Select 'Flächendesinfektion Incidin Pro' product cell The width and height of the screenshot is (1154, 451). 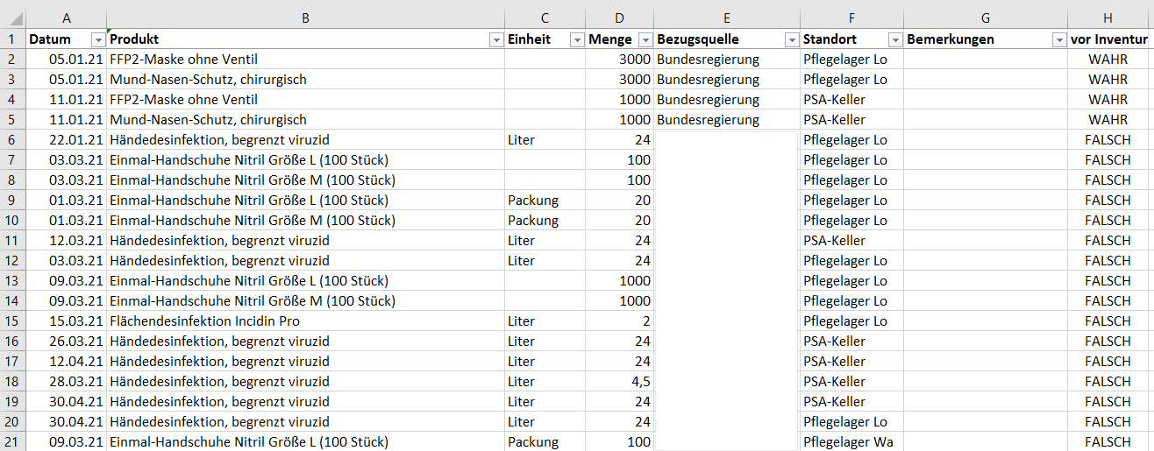[x=306, y=321]
